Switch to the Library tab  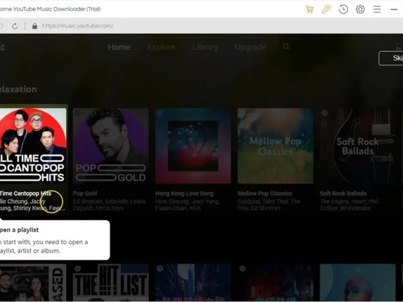pyautogui.click(x=205, y=47)
